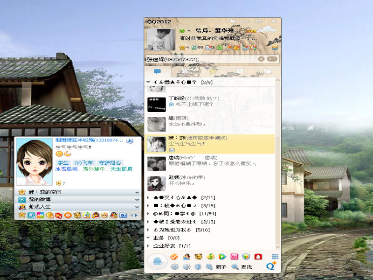Clear the search box with the X button

(261, 59)
